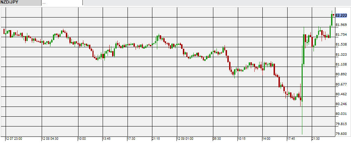Viewport: 351px width, 144px height.
Task: Select the NZD/JPY chart tab
Action: pyautogui.click(x=20, y=2)
